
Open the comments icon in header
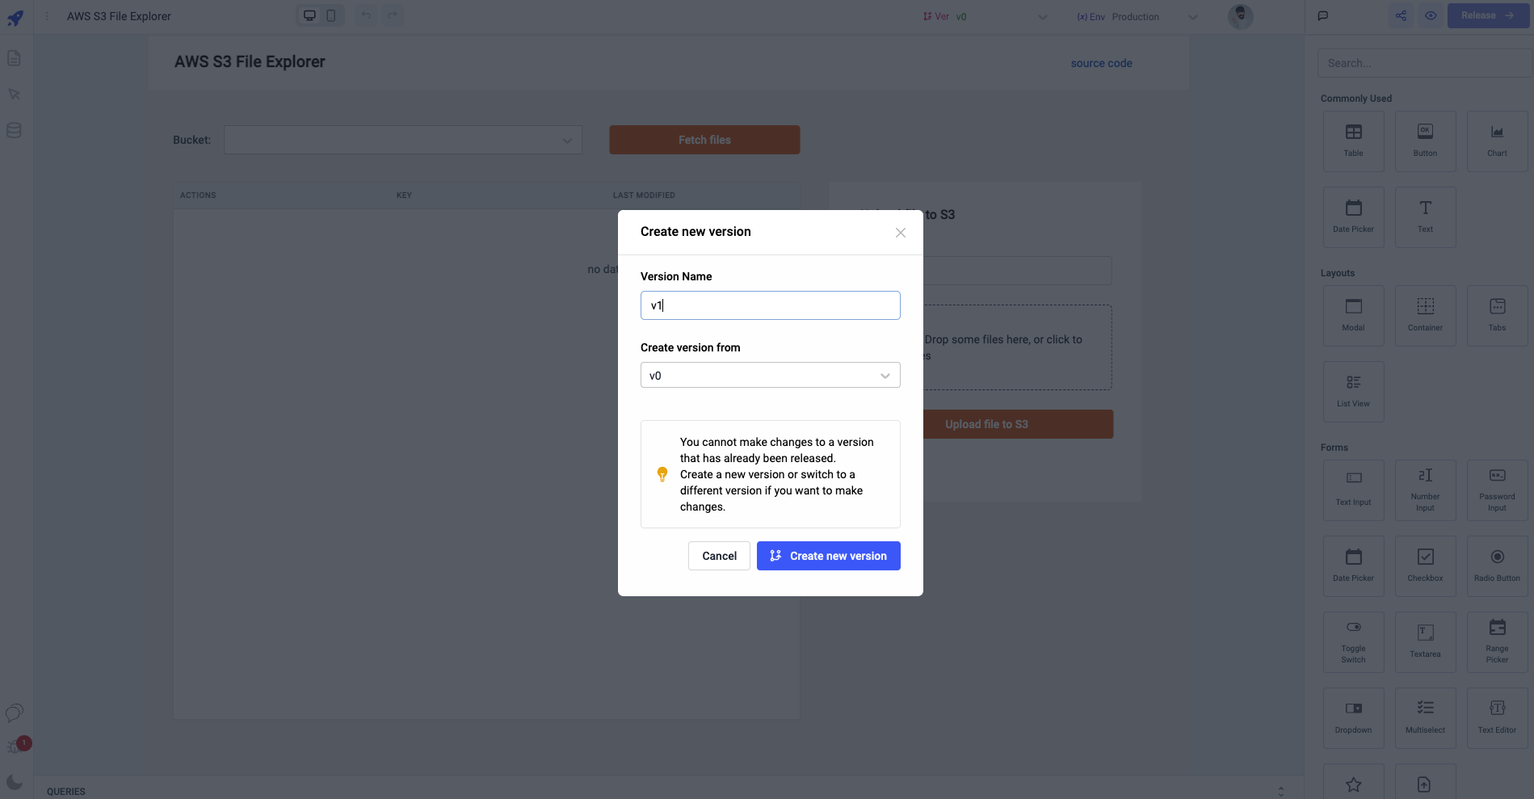point(1323,15)
